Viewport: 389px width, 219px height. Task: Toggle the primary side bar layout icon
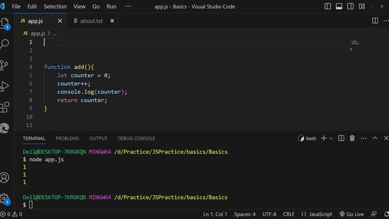[x=328, y=7]
